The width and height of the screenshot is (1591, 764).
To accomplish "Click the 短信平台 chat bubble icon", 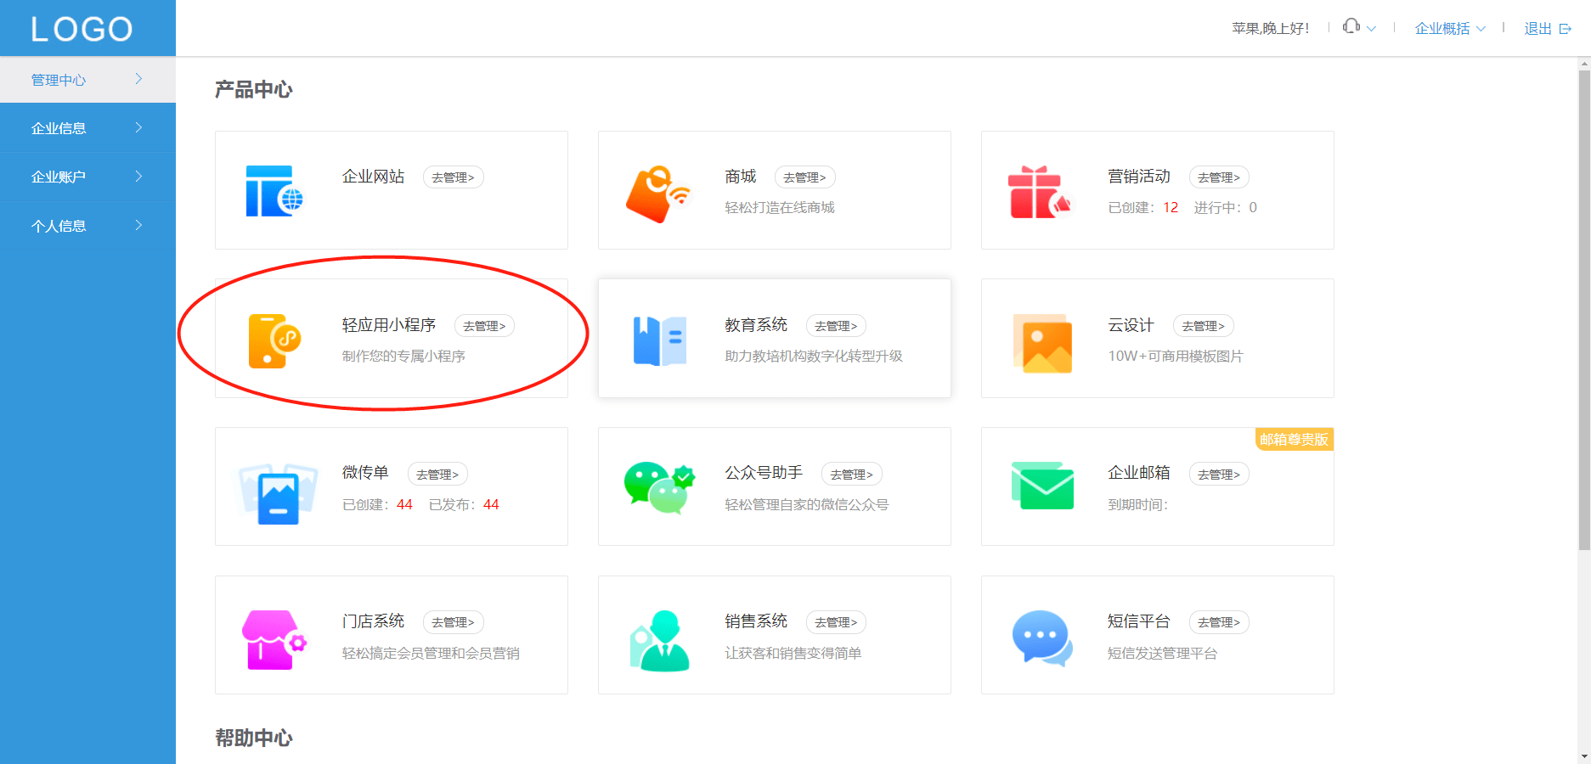I will pyautogui.click(x=1041, y=638).
